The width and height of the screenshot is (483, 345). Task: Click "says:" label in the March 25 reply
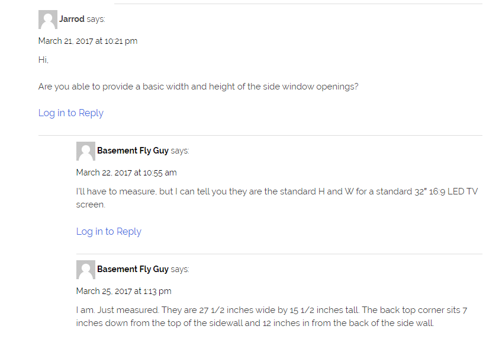(180, 269)
